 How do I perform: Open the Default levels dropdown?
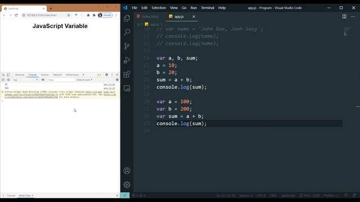tap(84, 80)
